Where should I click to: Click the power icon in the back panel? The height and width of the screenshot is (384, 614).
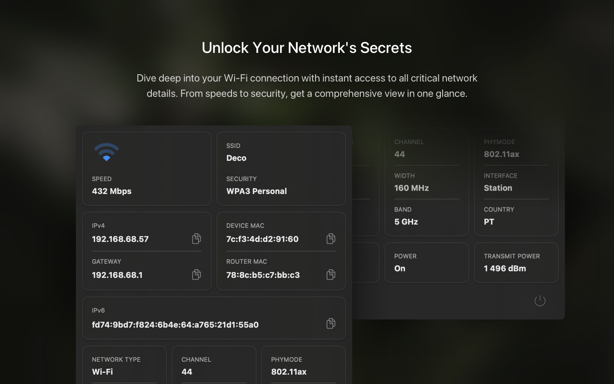click(540, 301)
